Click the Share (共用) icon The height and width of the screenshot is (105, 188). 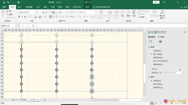click(182, 7)
